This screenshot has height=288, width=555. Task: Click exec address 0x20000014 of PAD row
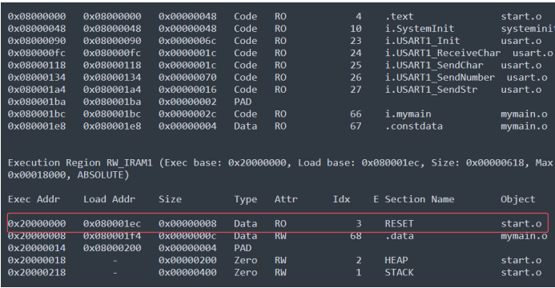[x=37, y=248]
